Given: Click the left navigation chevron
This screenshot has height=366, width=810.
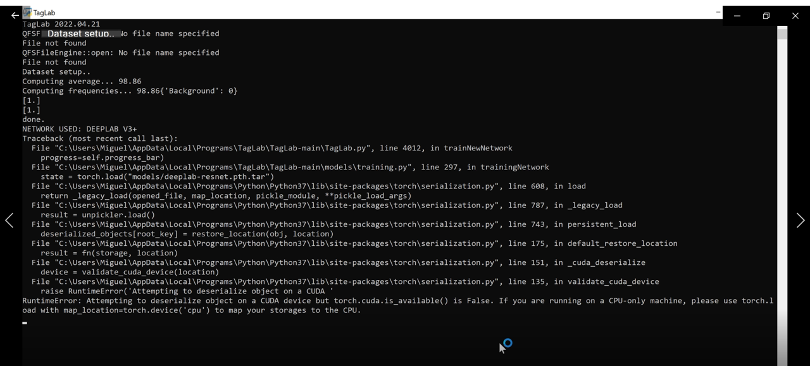Looking at the screenshot, I should 9,220.
